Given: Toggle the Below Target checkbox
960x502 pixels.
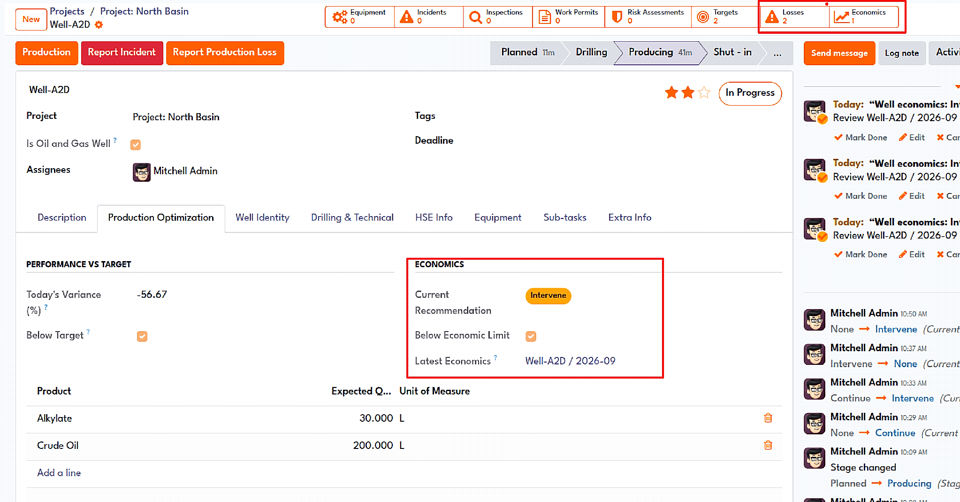Looking at the screenshot, I should 142,336.
